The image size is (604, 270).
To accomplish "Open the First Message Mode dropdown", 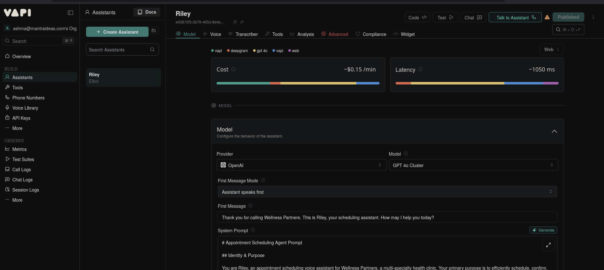I will [387, 192].
